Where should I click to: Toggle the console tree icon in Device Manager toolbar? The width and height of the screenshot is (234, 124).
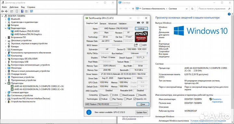point(12,11)
